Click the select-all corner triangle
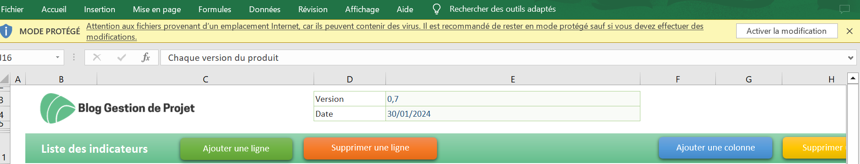 (x=5, y=79)
